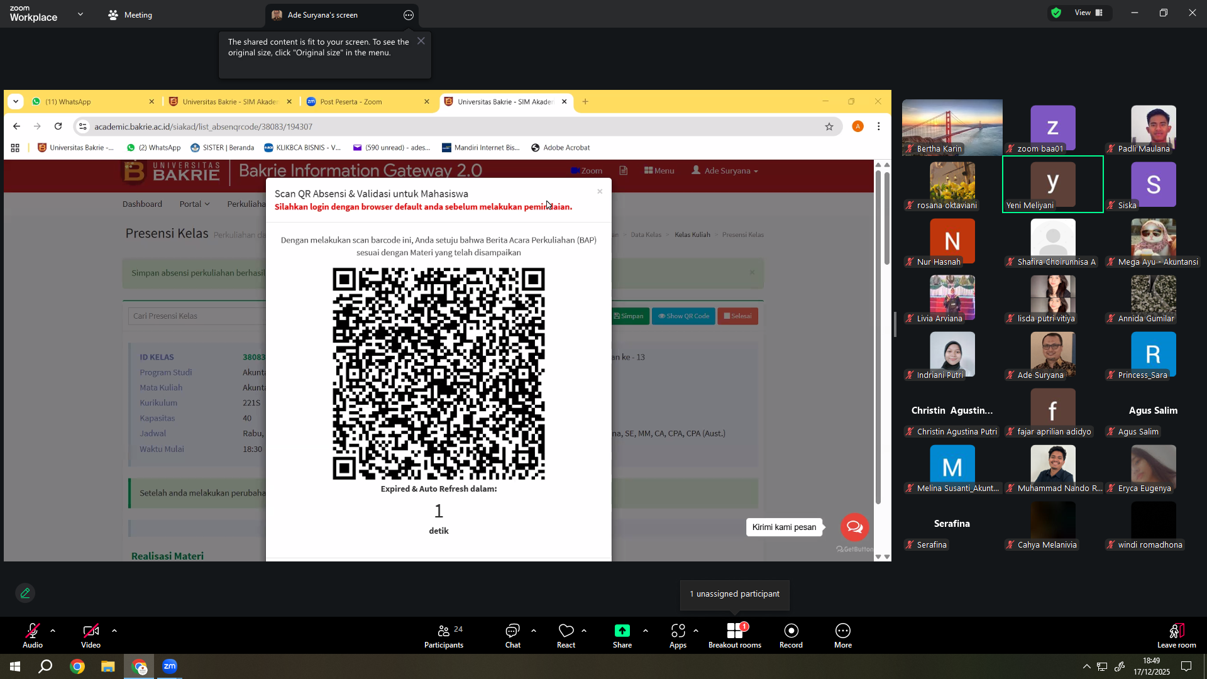Expand audio options arrow next to Audio

tap(53, 631)
